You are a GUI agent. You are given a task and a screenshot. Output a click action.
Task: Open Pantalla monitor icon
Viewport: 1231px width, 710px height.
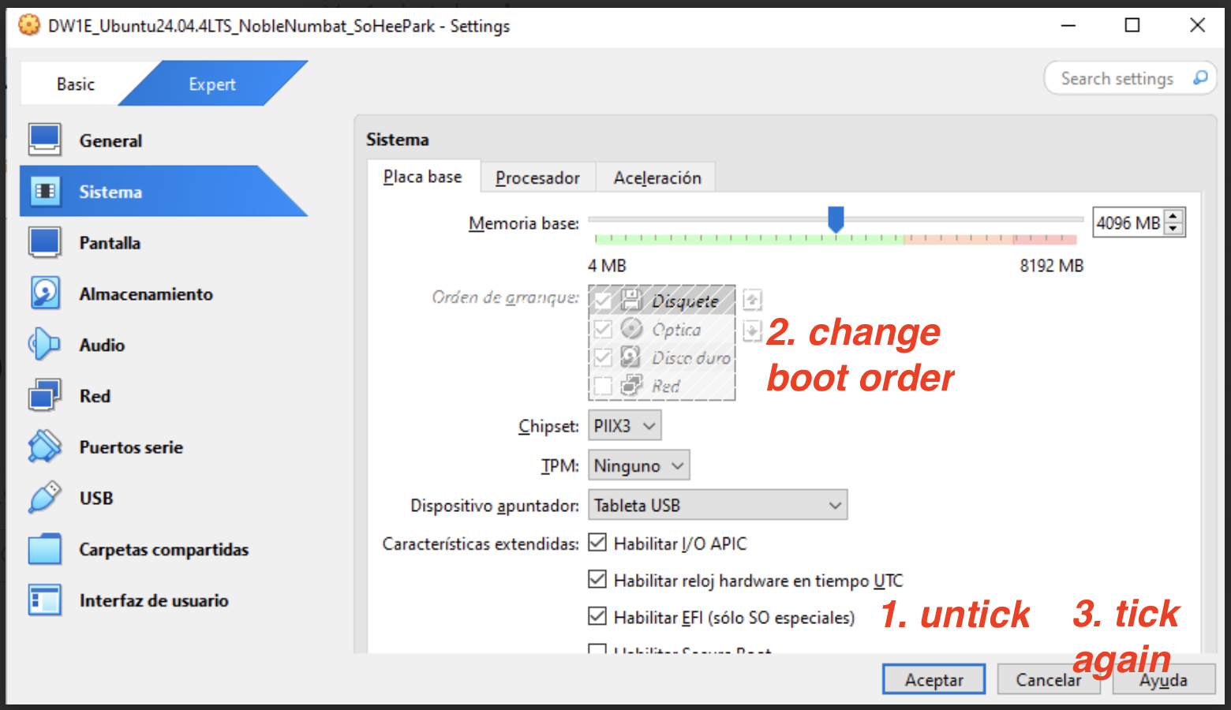coord(45,242)
